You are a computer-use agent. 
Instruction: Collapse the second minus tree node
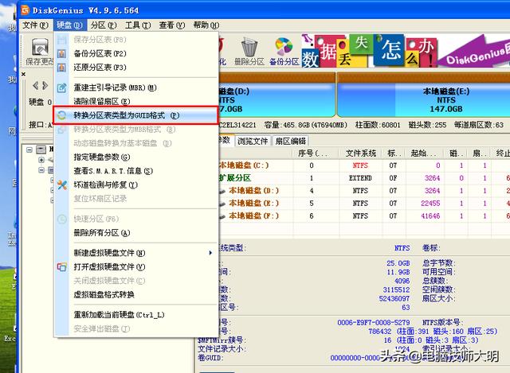[x=41, y=169]
